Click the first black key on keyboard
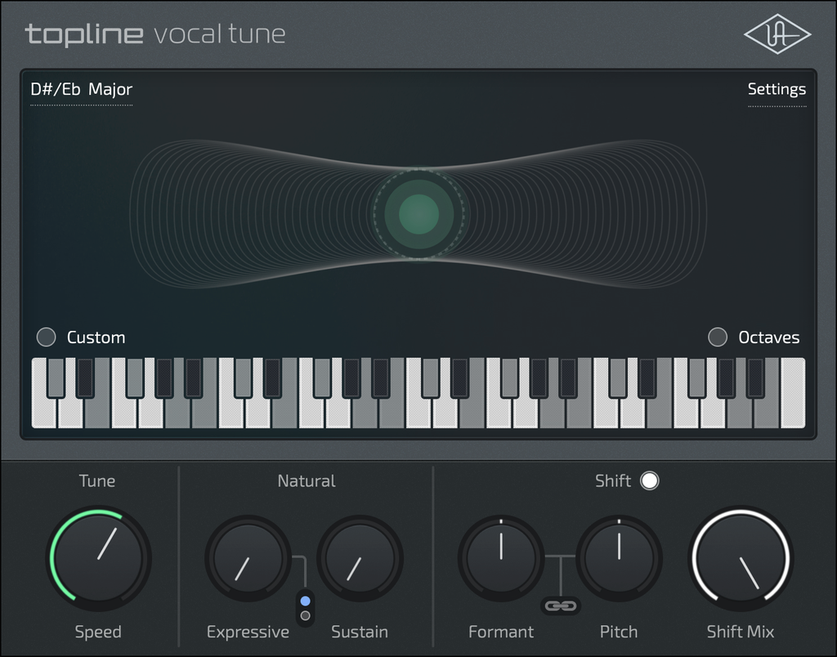 [x=56, y=378]
